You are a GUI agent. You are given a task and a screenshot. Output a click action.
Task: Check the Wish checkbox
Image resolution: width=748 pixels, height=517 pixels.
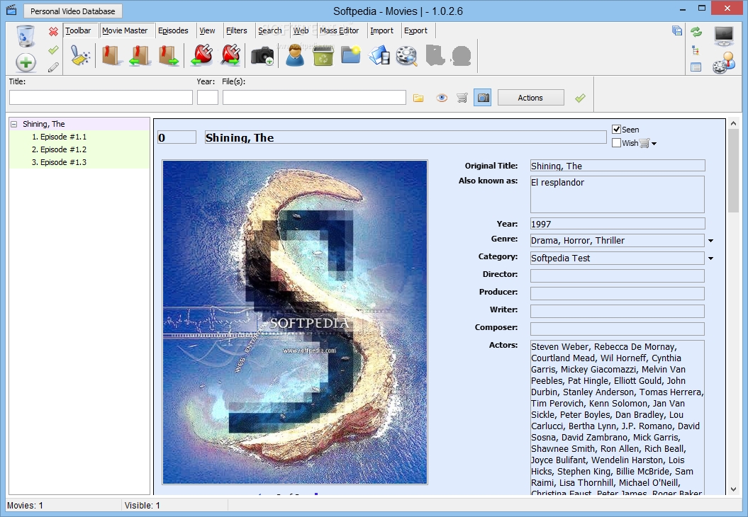pyautogui.click(x=616, y=142)
